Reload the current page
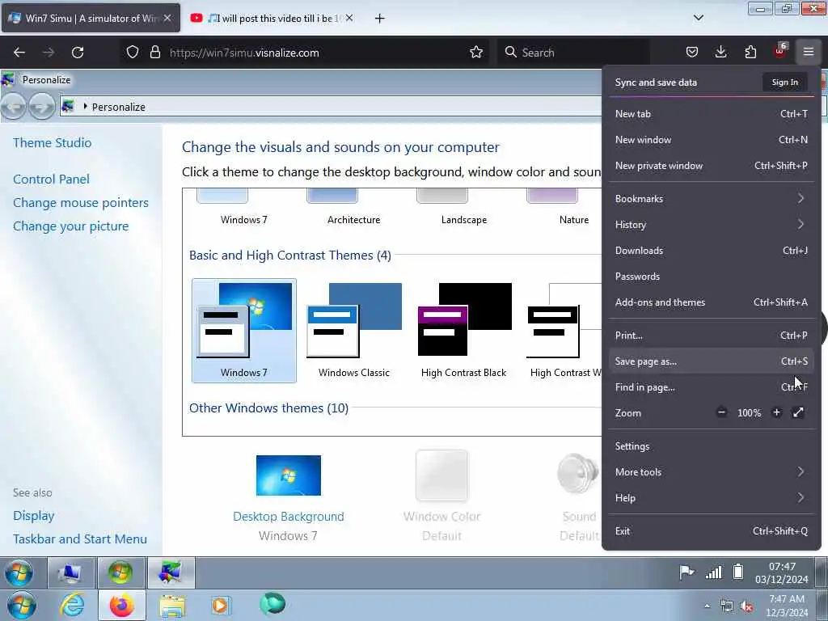828x621 pixels. 78,52
